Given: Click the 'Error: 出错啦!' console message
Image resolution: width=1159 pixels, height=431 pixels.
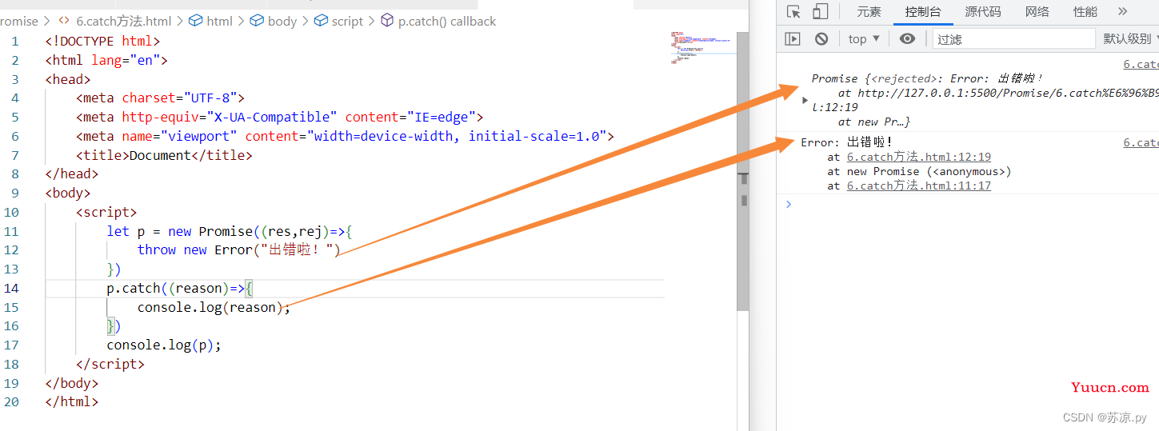Looking at the screenshot, I should tap(847, 142).
